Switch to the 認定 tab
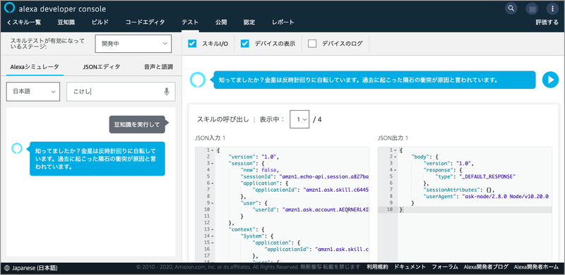 coord(249,23)
